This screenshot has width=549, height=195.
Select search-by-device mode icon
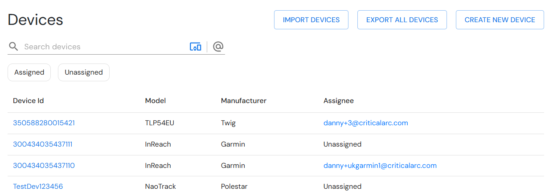pos(196,47)
